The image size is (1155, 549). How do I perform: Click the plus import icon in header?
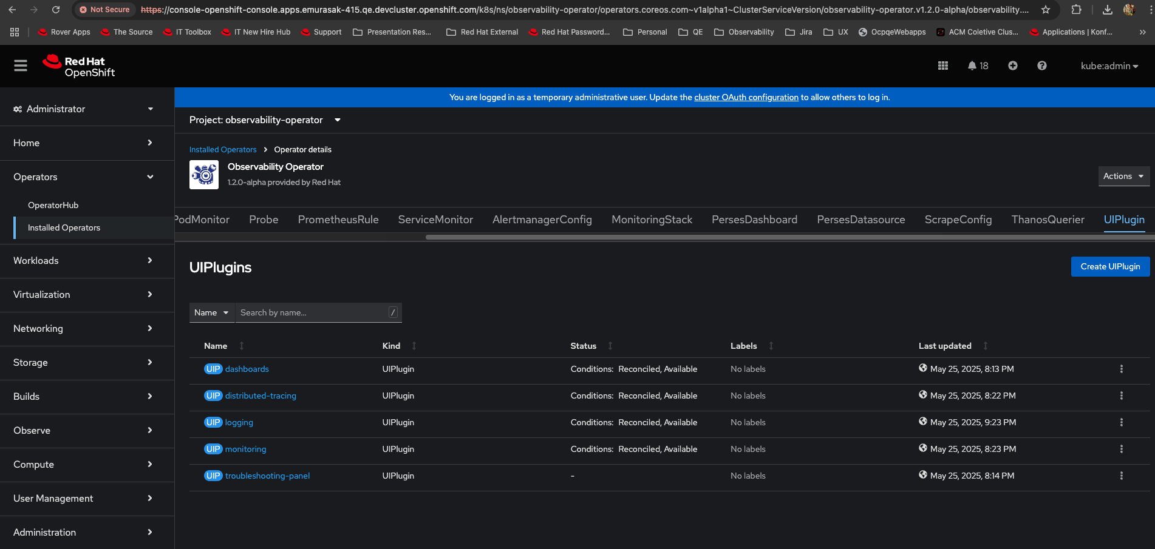point(1012,66)
